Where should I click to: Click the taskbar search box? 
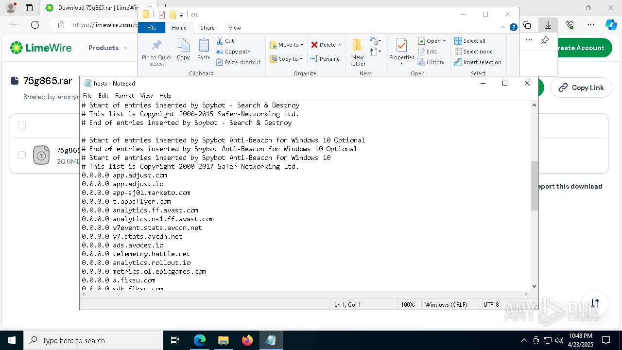93,340
